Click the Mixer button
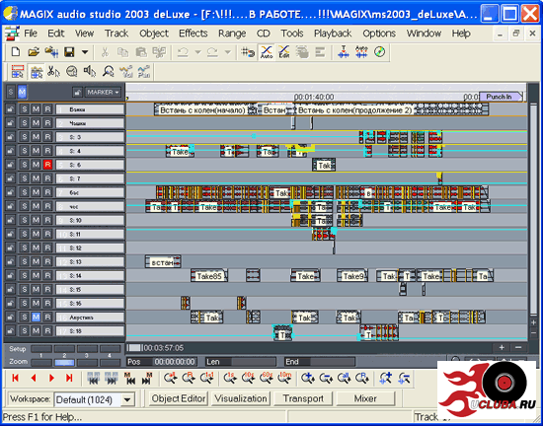The width and height of the screenshot is (543, 426). tap(365, 398)
